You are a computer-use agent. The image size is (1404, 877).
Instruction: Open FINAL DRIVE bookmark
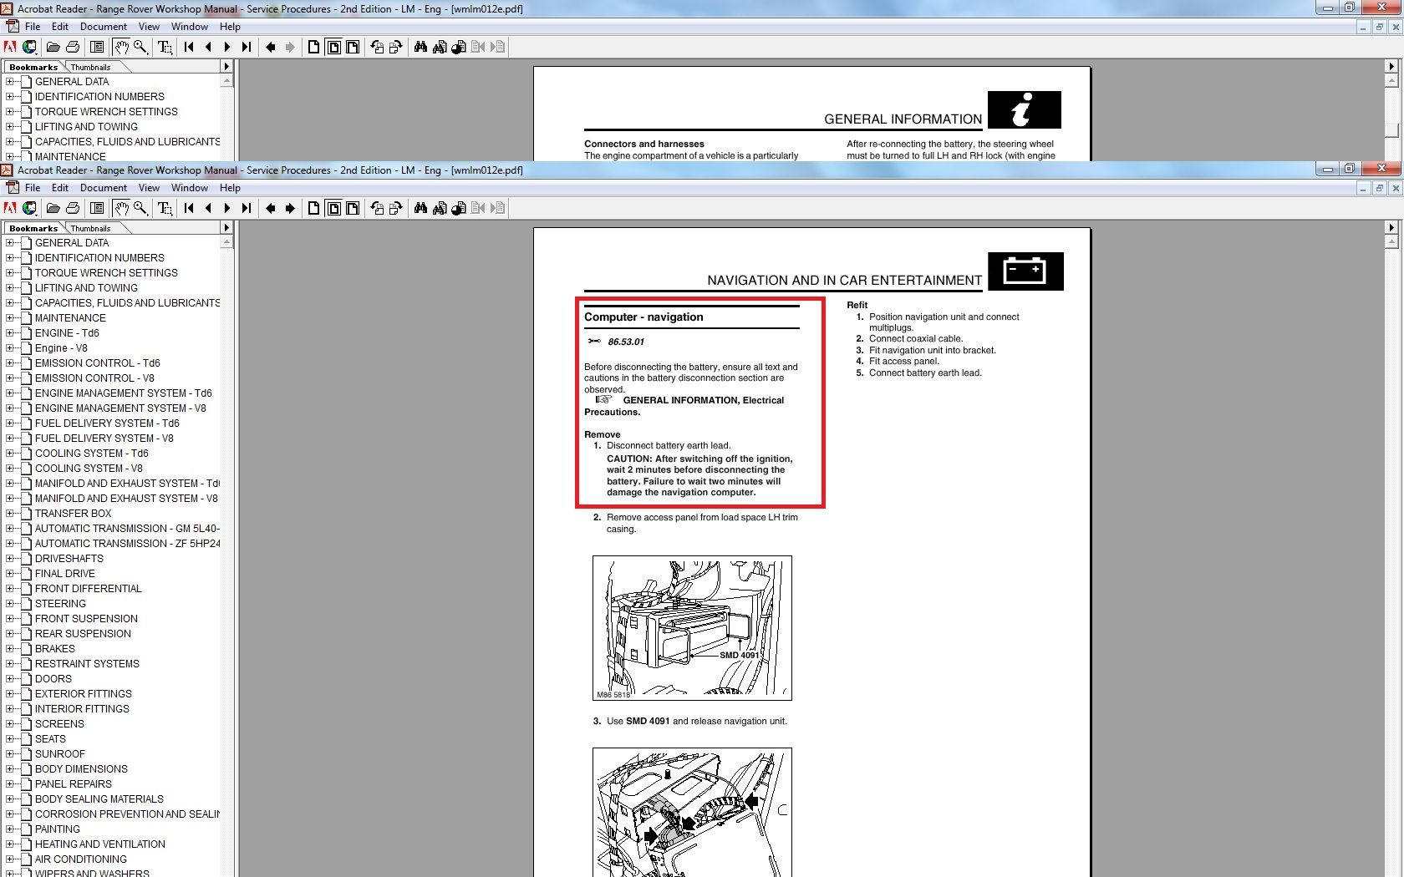65,574
